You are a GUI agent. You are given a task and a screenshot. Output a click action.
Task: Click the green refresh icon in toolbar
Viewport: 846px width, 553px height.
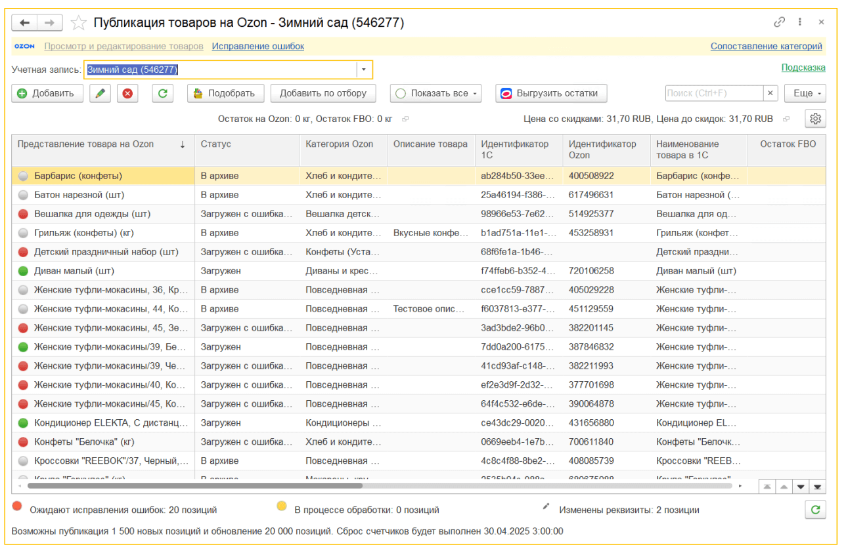click(x=162, y=93)
